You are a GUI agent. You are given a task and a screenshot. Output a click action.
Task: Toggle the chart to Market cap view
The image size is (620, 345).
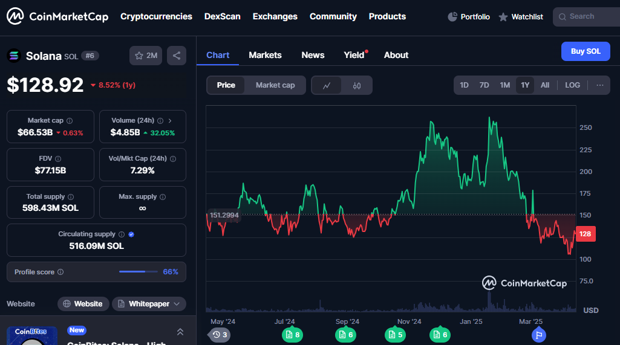pyautogui.click(x=275, y=85)
